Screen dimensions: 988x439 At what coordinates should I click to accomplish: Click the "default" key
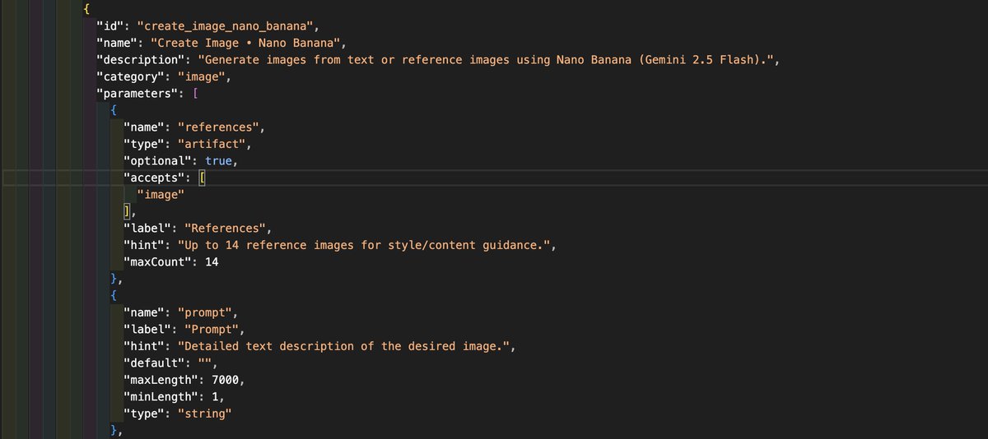point(154,363)
